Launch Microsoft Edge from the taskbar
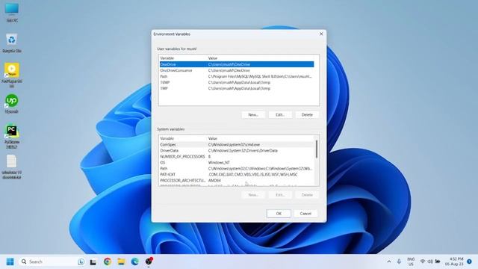This screenshot has height=269, width=478. pyautogui.click(x=134, y=262)
